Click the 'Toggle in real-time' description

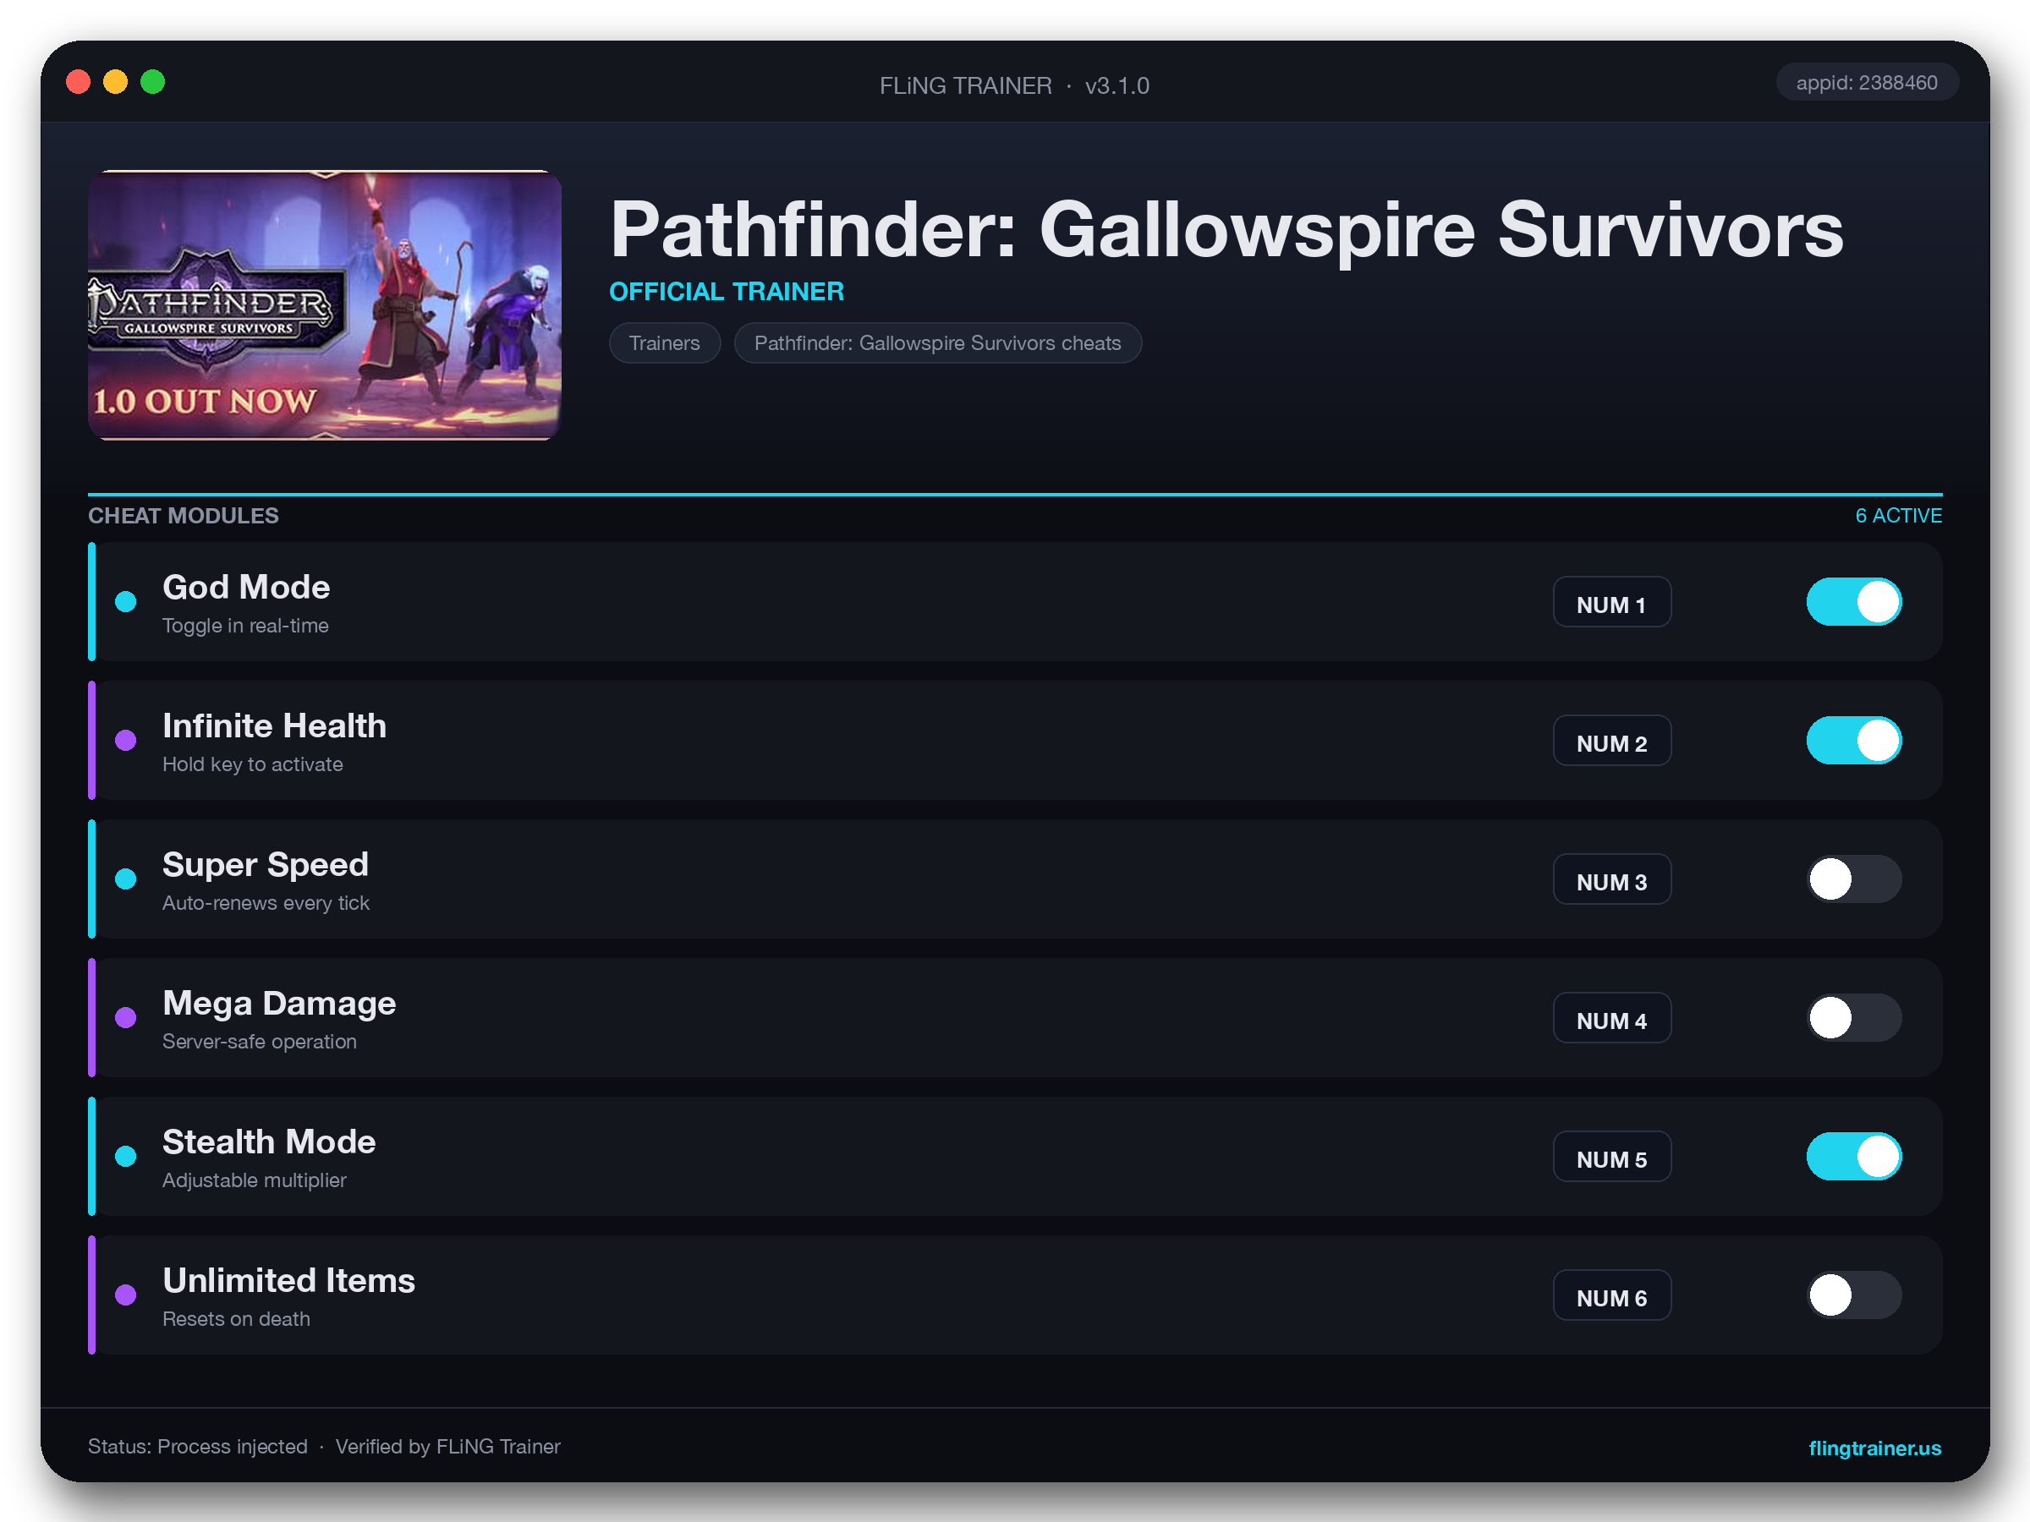pyautogui.click(x=245, y=626)
